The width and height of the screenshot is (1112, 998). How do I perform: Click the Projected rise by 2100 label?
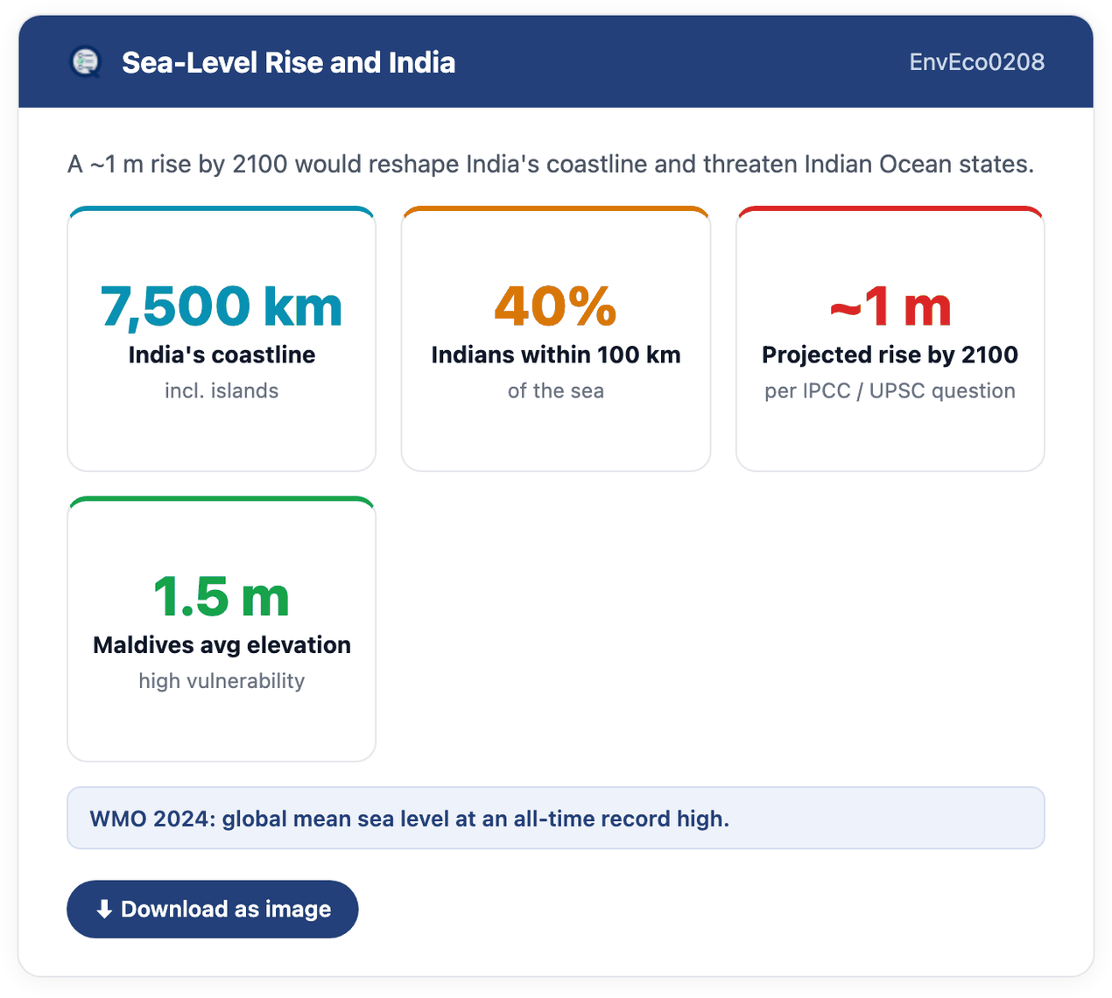890,355
